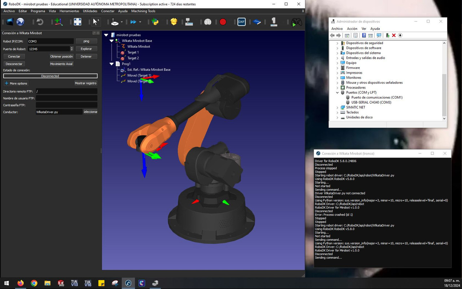Open the Archivo menu in RoboDK
462x289 pixels.
pyautogui.click(x=9, y=11)
